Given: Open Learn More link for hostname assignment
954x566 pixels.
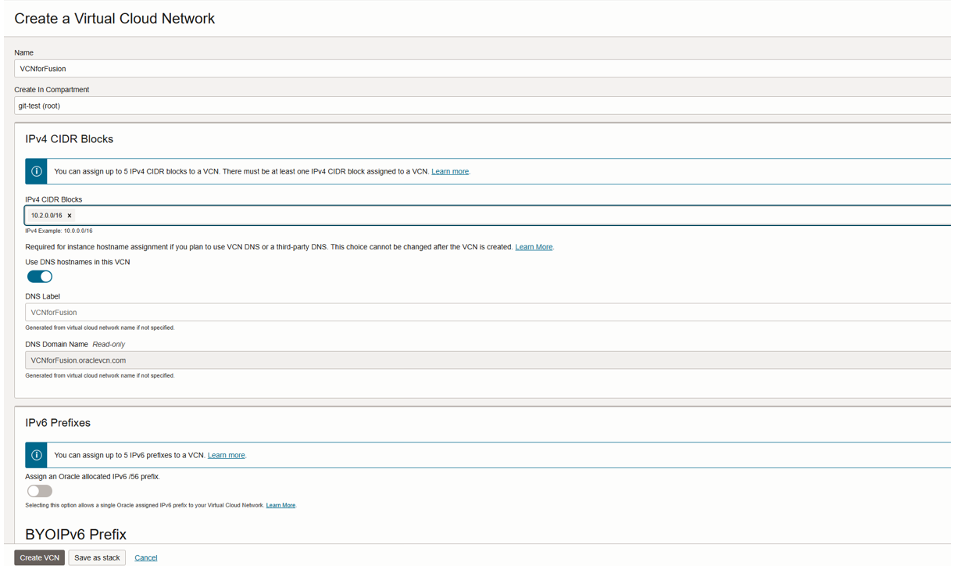Looking at the screenshot, I should [x=534, y=247].
